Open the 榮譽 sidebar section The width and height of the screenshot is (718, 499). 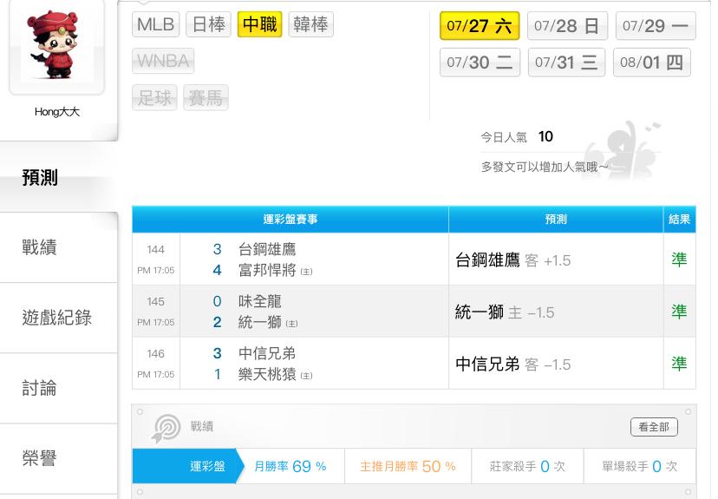59,458
